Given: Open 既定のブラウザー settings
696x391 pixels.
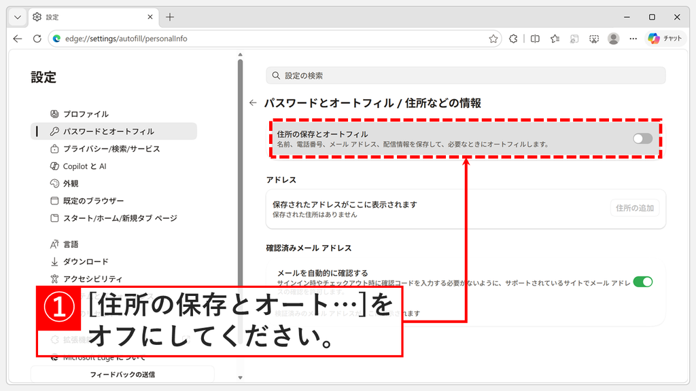Looking at the screenshot, I should point(114,201).
